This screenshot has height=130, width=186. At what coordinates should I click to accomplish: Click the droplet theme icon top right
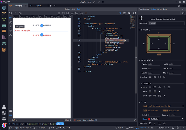[x=179, y=6]
